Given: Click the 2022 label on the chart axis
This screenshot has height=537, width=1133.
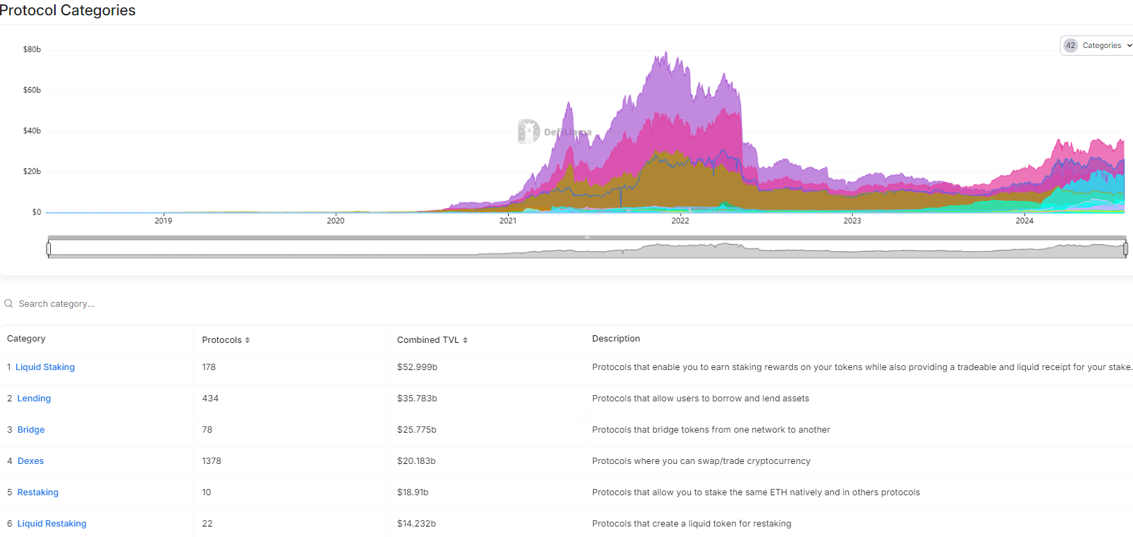Looking at the screenshot, I should [680, 221].
